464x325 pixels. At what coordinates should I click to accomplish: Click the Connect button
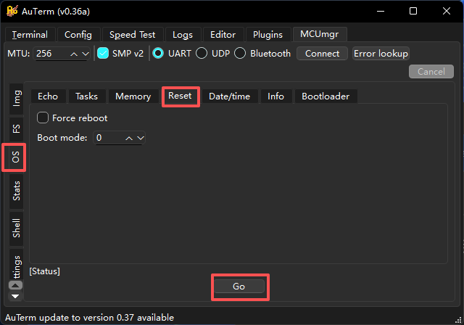click(322, 54)
